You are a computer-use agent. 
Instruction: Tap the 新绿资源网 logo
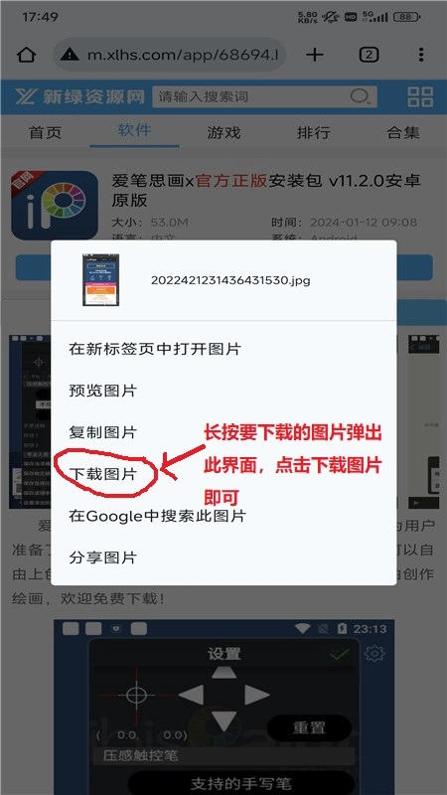pos(79,96)
